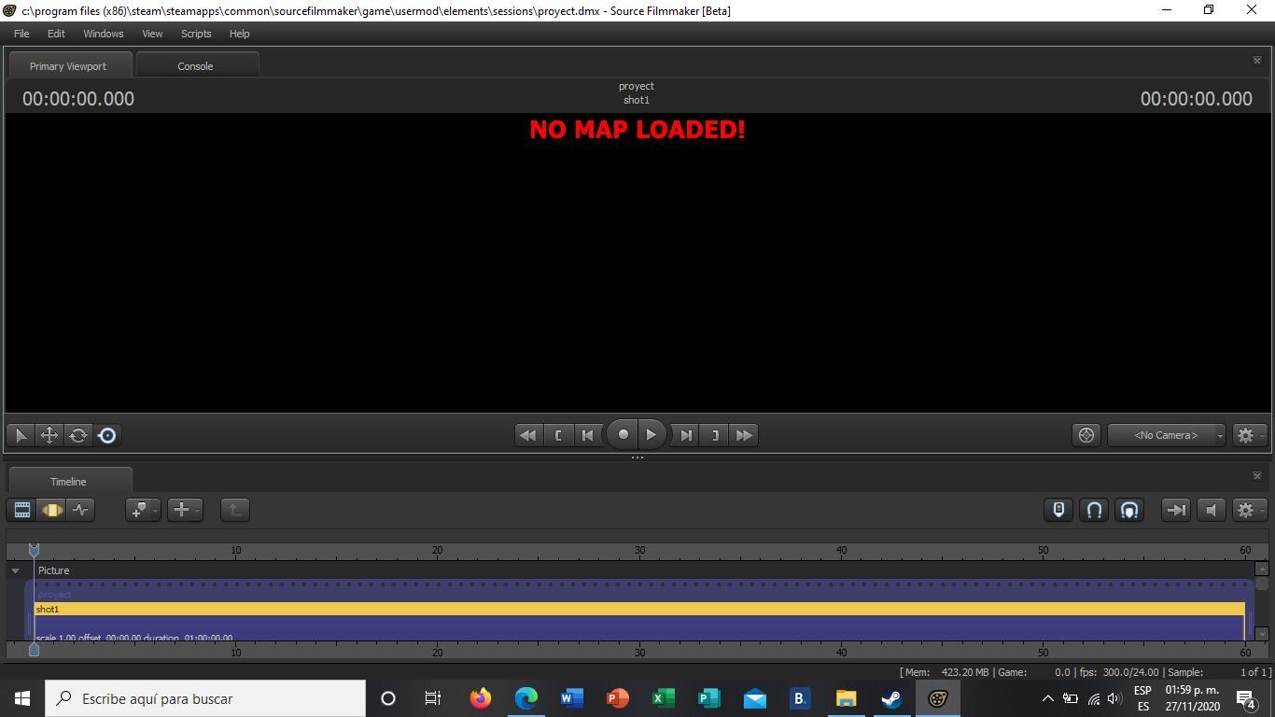Show hidden system tray icons

pos(1047,698)
